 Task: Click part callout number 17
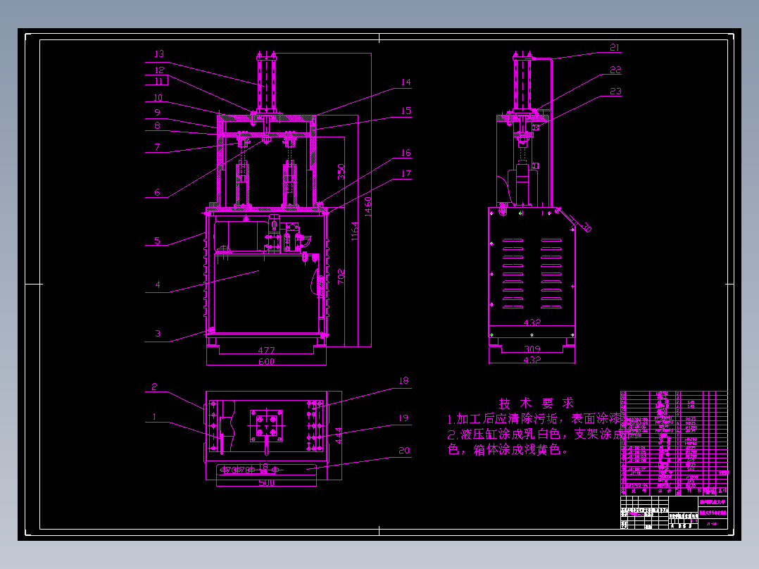406,173
